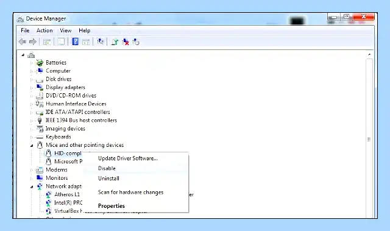
Task: Click the Forward arrow toolbar icon
Action: coord(32,42)
